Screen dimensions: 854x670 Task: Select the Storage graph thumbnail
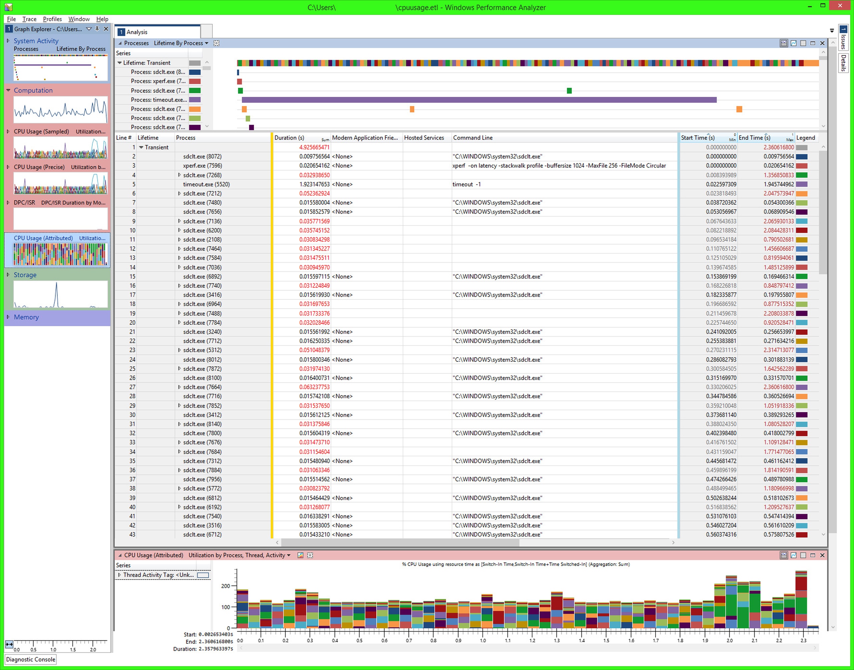60,294
